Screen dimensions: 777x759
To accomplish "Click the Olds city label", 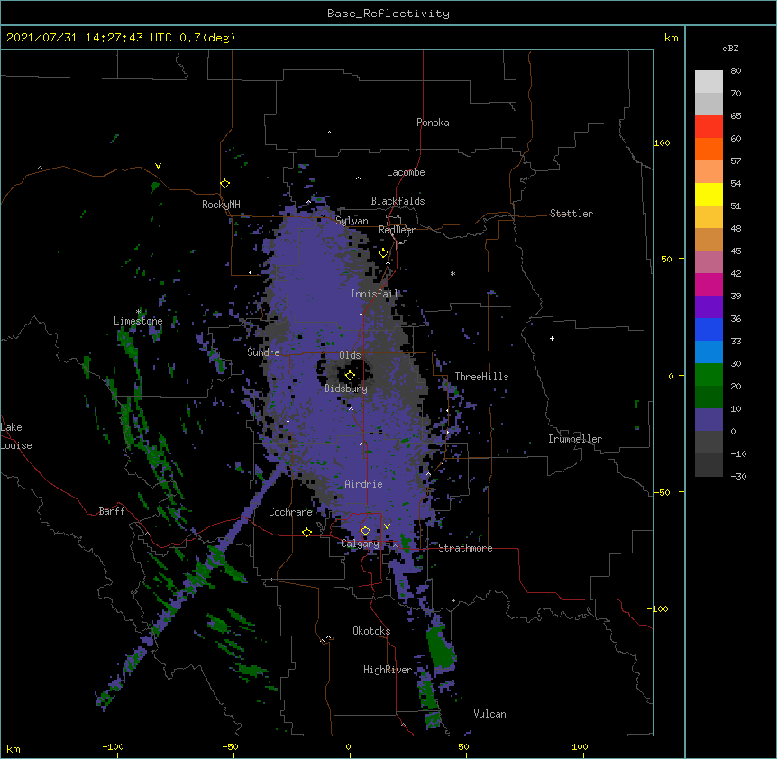I will 350,355.
